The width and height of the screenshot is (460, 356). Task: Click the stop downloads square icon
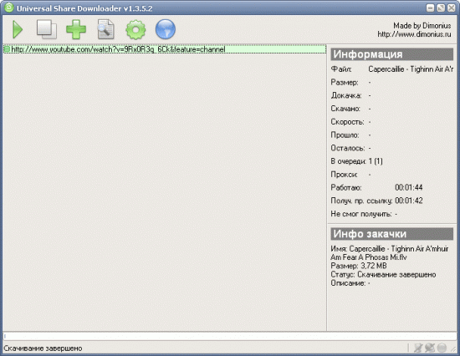tap(47, 29)
